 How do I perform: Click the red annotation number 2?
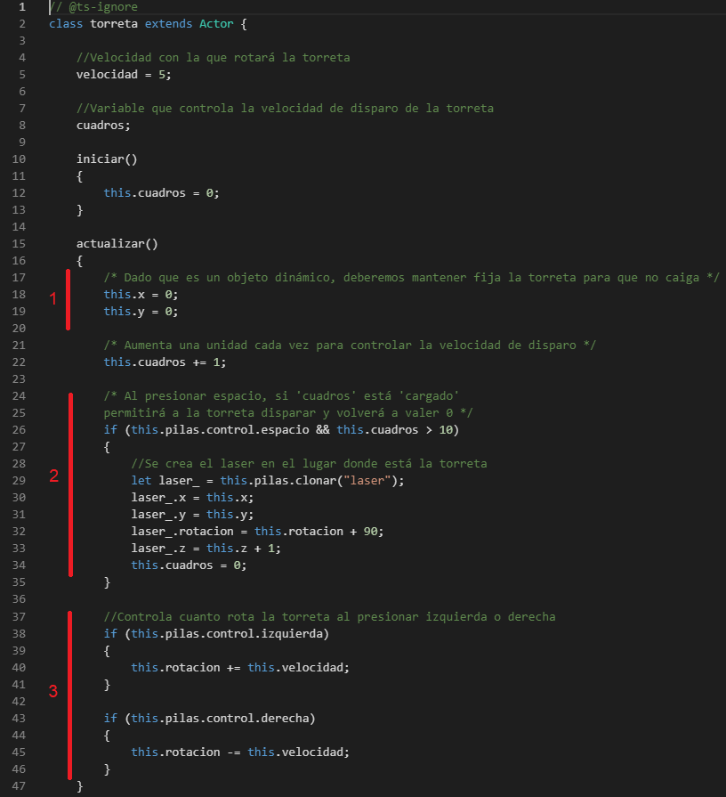point(53,476)
